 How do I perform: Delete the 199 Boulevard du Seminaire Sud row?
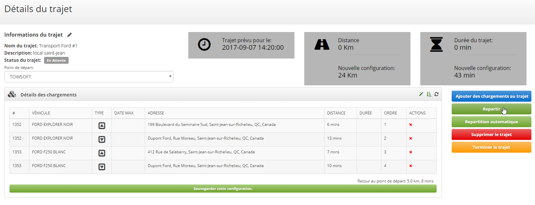point(410,125)
